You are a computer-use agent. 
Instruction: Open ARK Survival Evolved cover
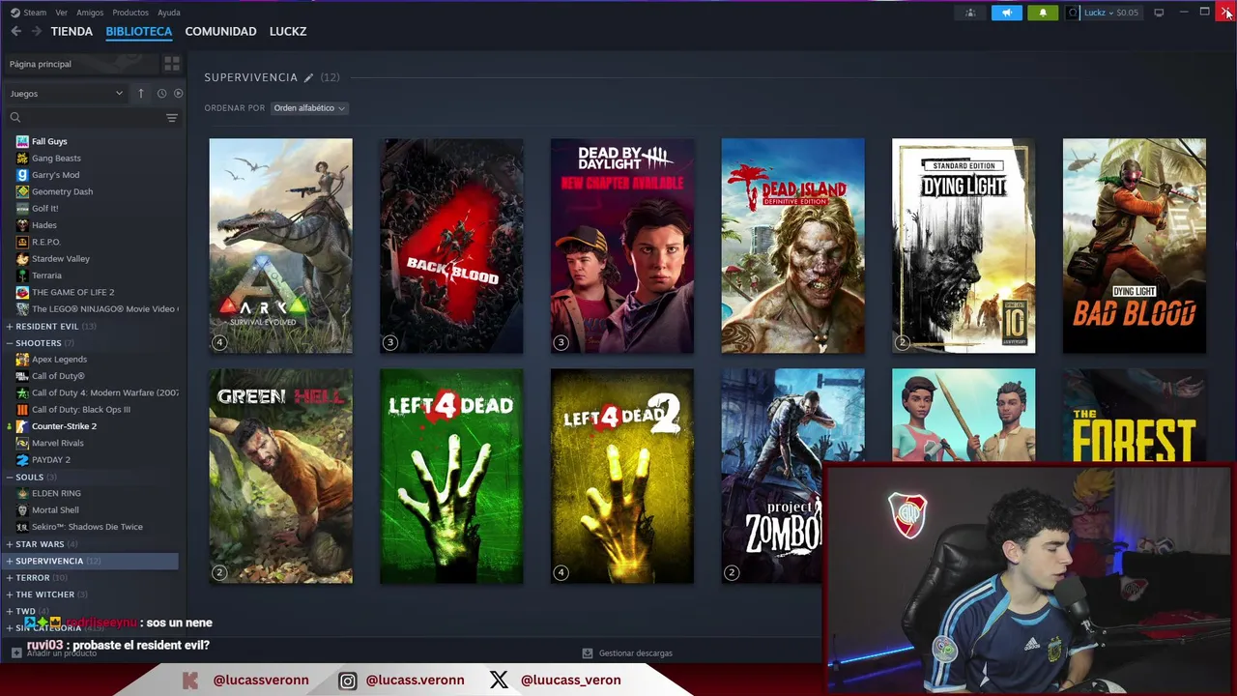[x=281, y=246]
